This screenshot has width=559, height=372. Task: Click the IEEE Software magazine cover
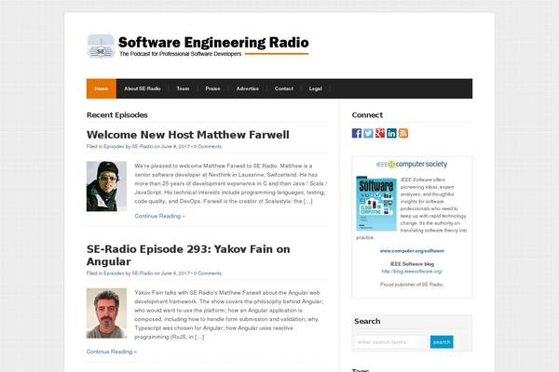(x=376, y=204)
